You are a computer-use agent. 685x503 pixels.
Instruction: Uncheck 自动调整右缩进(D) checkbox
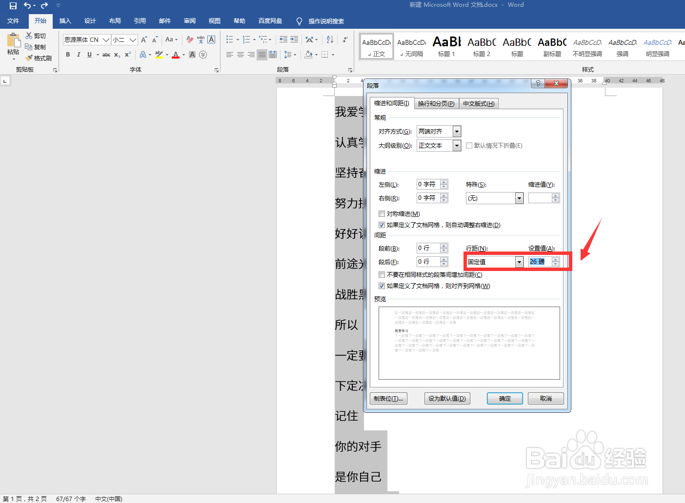click(382, 225)
